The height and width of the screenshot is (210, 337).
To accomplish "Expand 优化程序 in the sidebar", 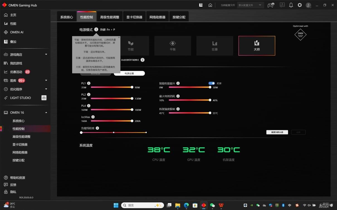I will (46, 89).
